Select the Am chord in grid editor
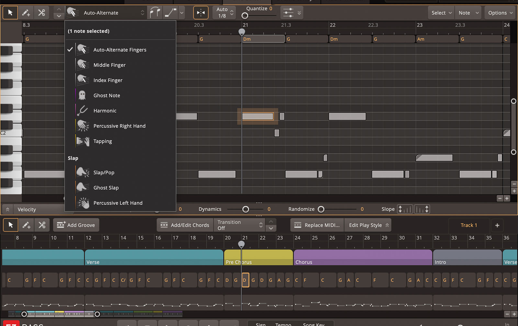 coord(436,39)
